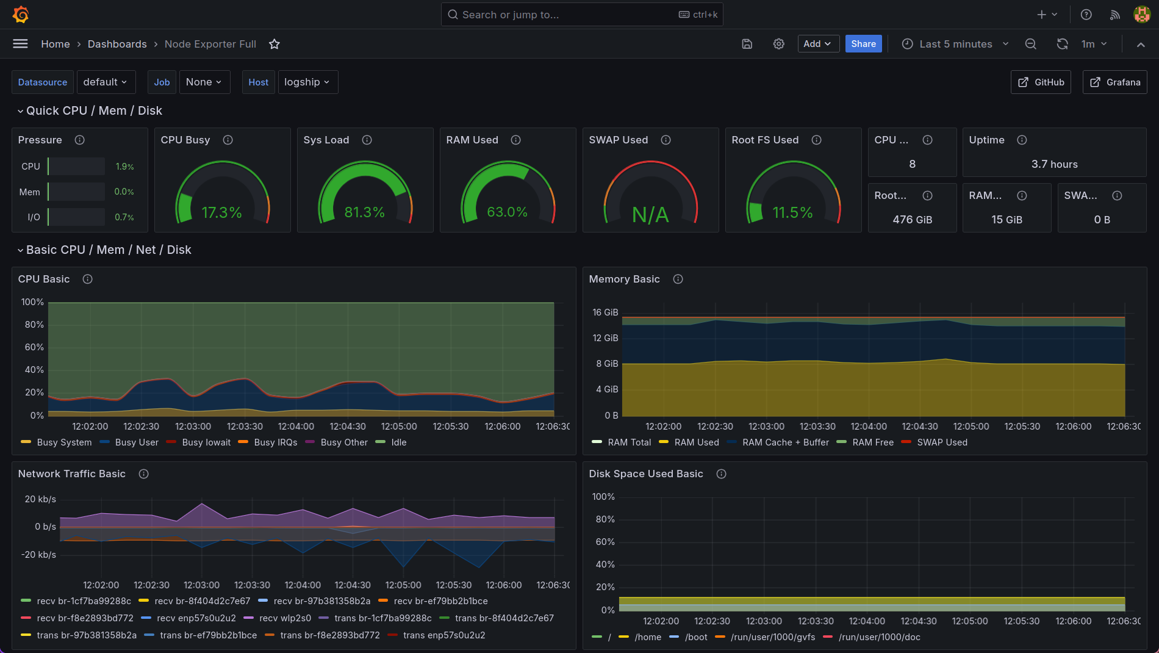Open the help question mark icon
The image size is (1159, 653).
(x=1086, y=15)
